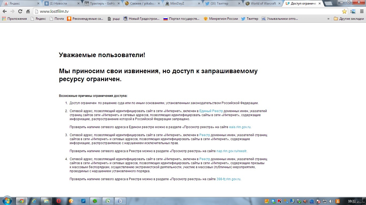This screenshot has height=205, width=366.
Task: Expand the hidden bookmarks overflow chevron
Action: click(328, 19)
